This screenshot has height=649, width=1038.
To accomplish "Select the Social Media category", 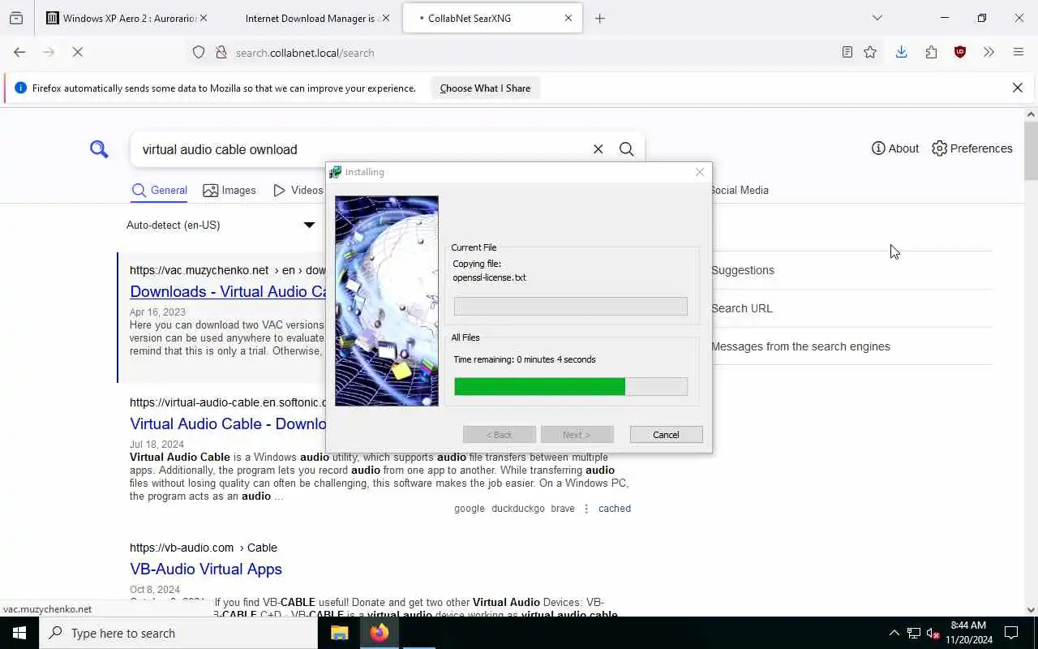I will pos(739,191).
